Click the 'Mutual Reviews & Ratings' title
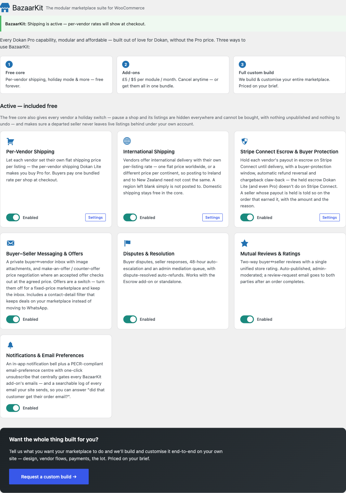This screenshot has width=346, height=493. pos(270,253)
